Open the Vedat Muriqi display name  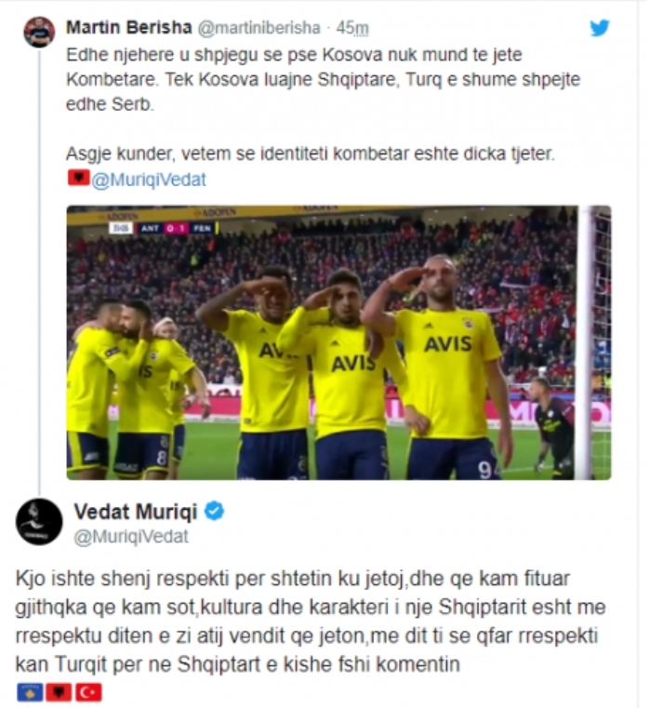pos(136,512)
